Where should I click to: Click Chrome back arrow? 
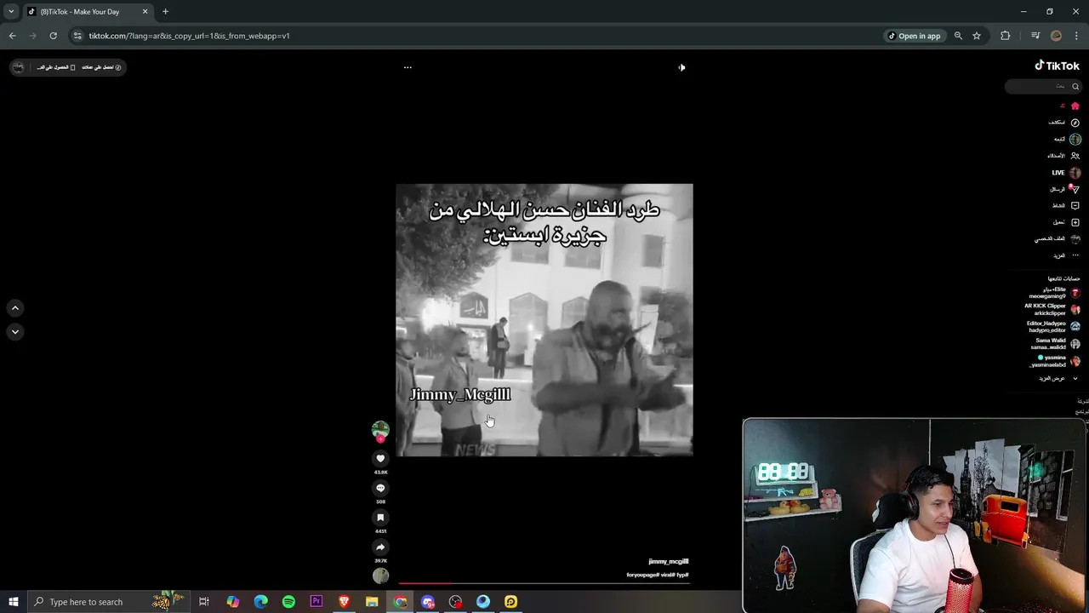click(x=12, y=36)
